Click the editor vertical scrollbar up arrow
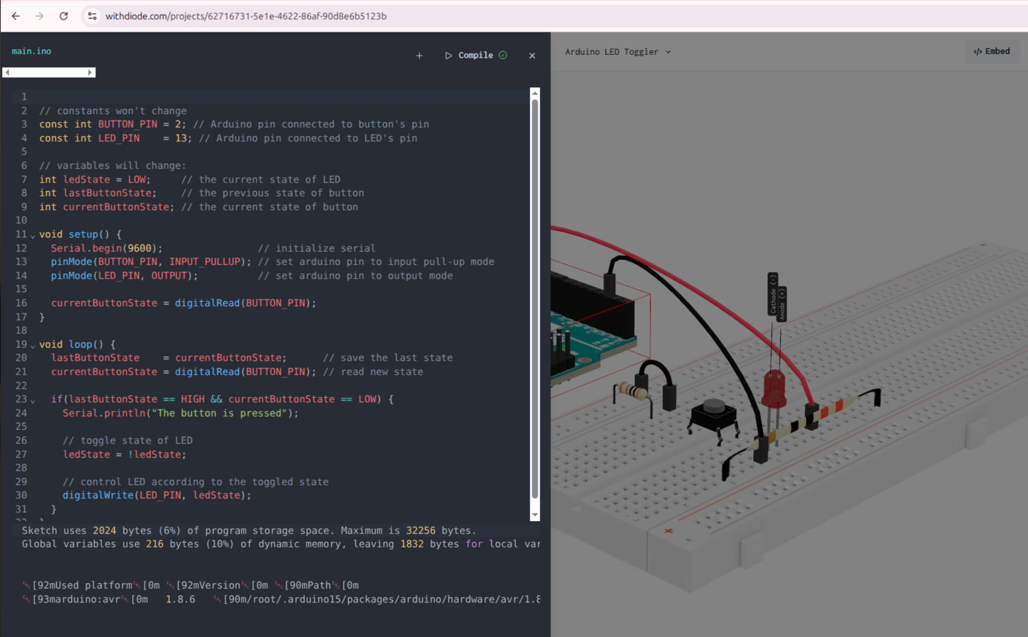The width and height of the screenshot is (1028, 637). 534,93
